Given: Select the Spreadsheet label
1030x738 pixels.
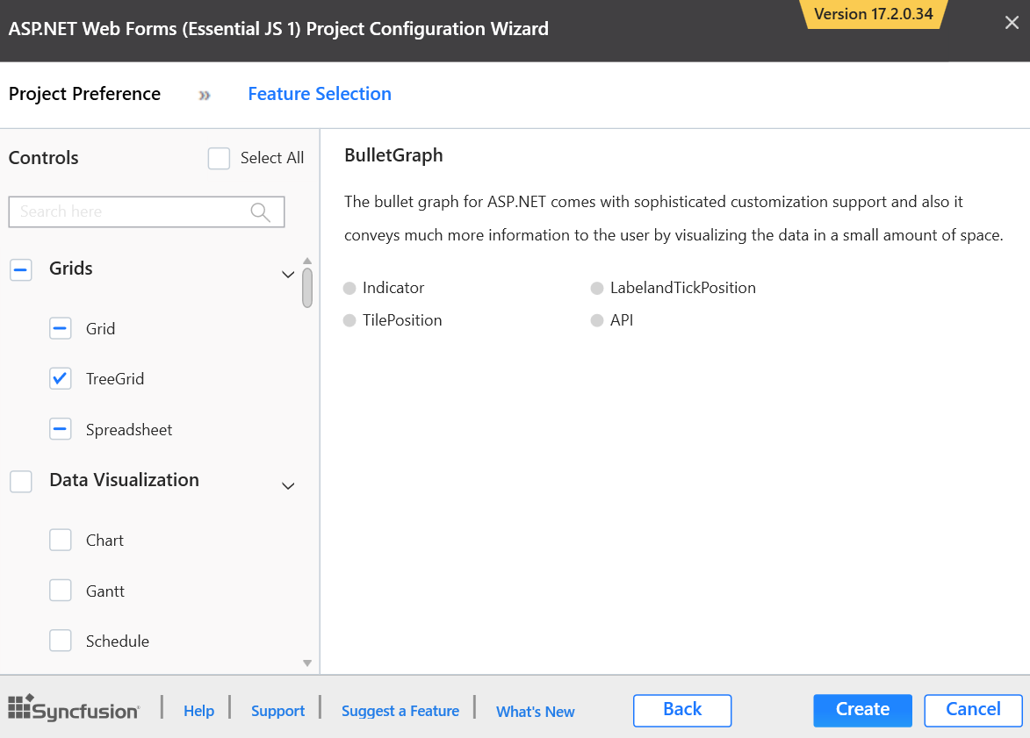Looking at the screenshot, I should point(129,430).
